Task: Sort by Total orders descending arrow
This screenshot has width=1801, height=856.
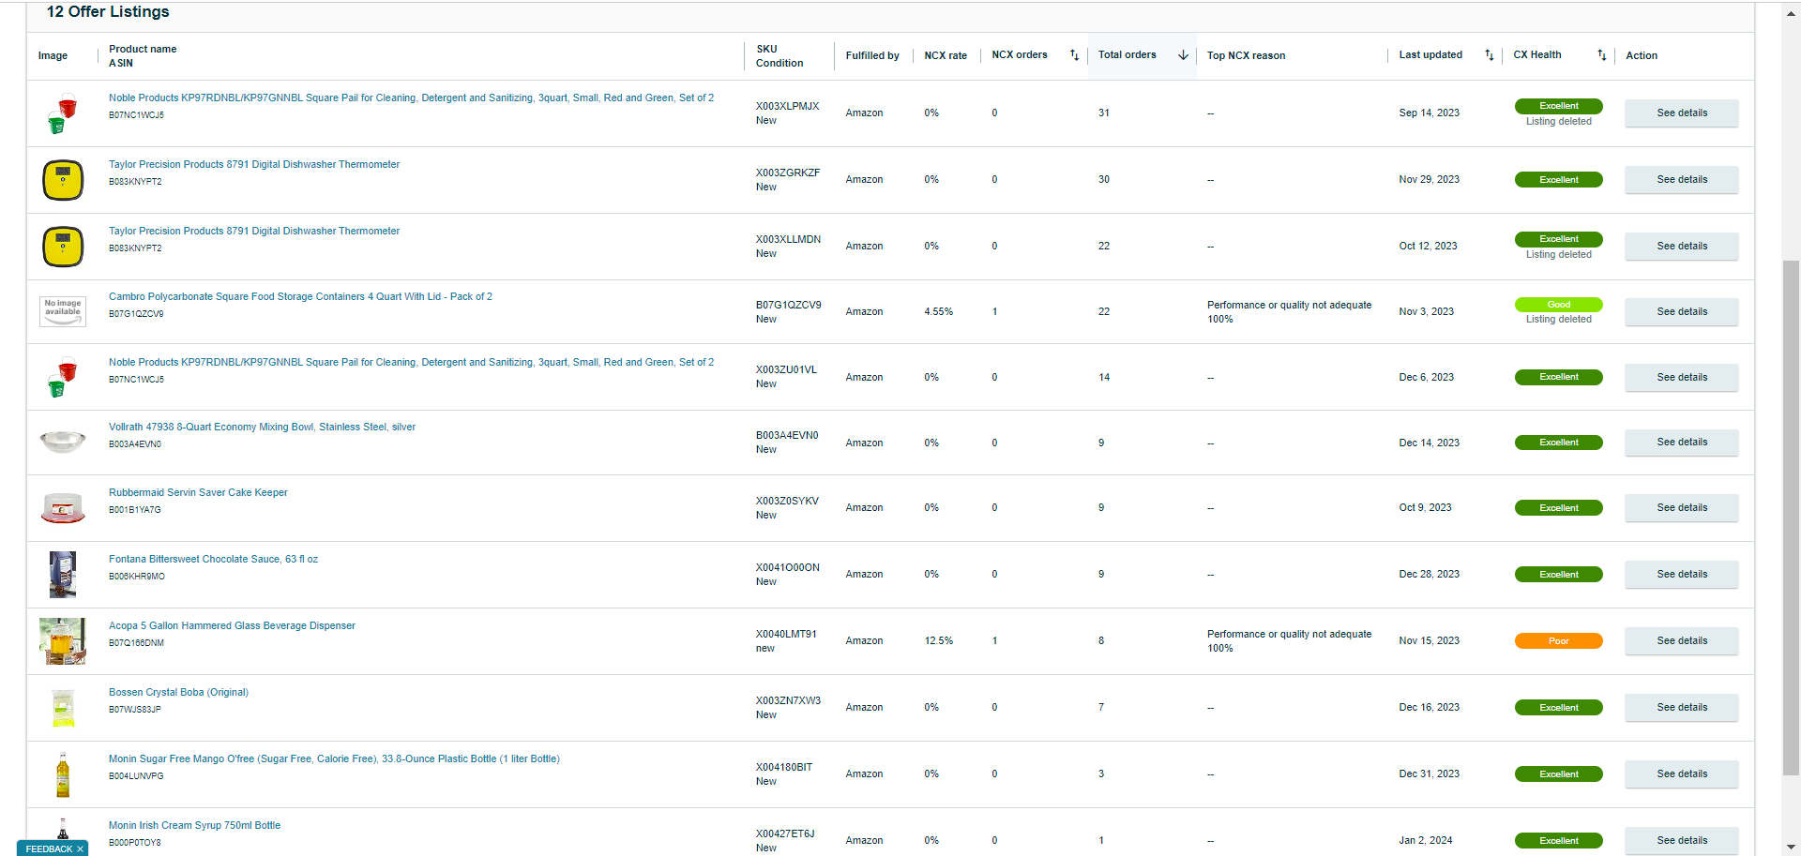Action: click(x=1183, y=55)
